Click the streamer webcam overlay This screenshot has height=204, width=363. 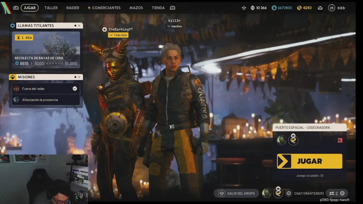click(44, 179)
